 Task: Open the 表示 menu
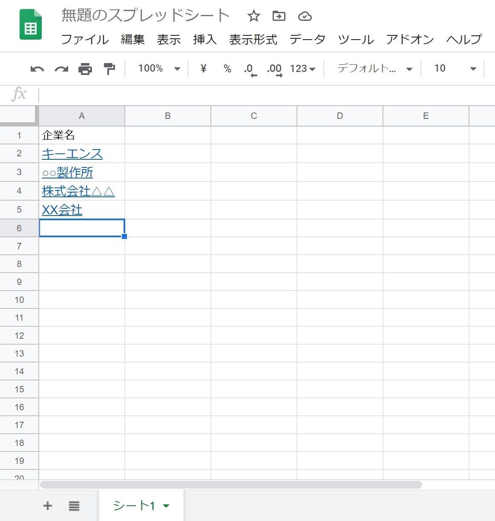169,40
